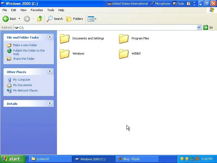Click the language bar Tools button
Image resolution: width=217 pixels, height=163 pixels.
pos(178,4)
